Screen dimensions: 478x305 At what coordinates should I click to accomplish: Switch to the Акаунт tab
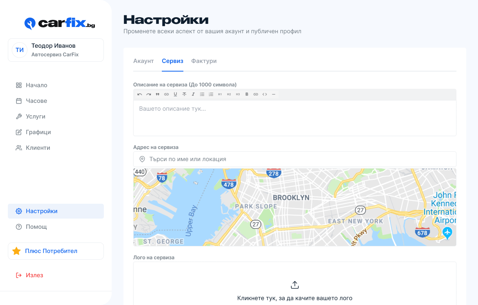143,61
